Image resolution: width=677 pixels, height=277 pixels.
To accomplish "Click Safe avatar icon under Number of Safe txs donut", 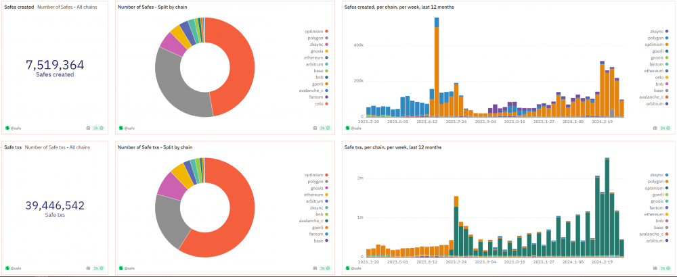I will click(121, 268).
